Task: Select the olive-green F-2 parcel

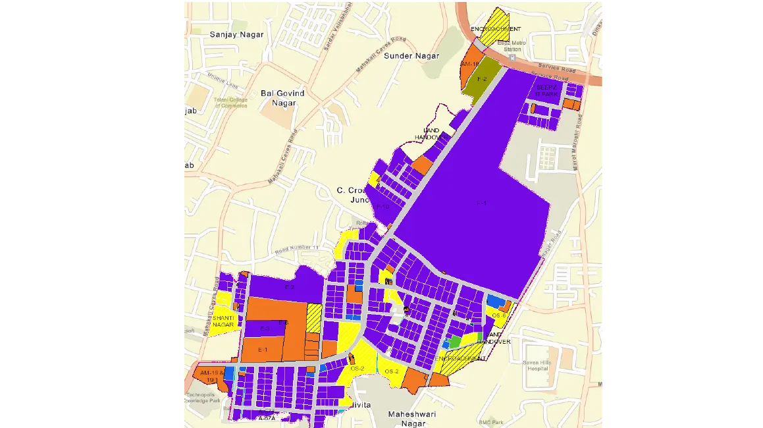Action: point(482,78)
